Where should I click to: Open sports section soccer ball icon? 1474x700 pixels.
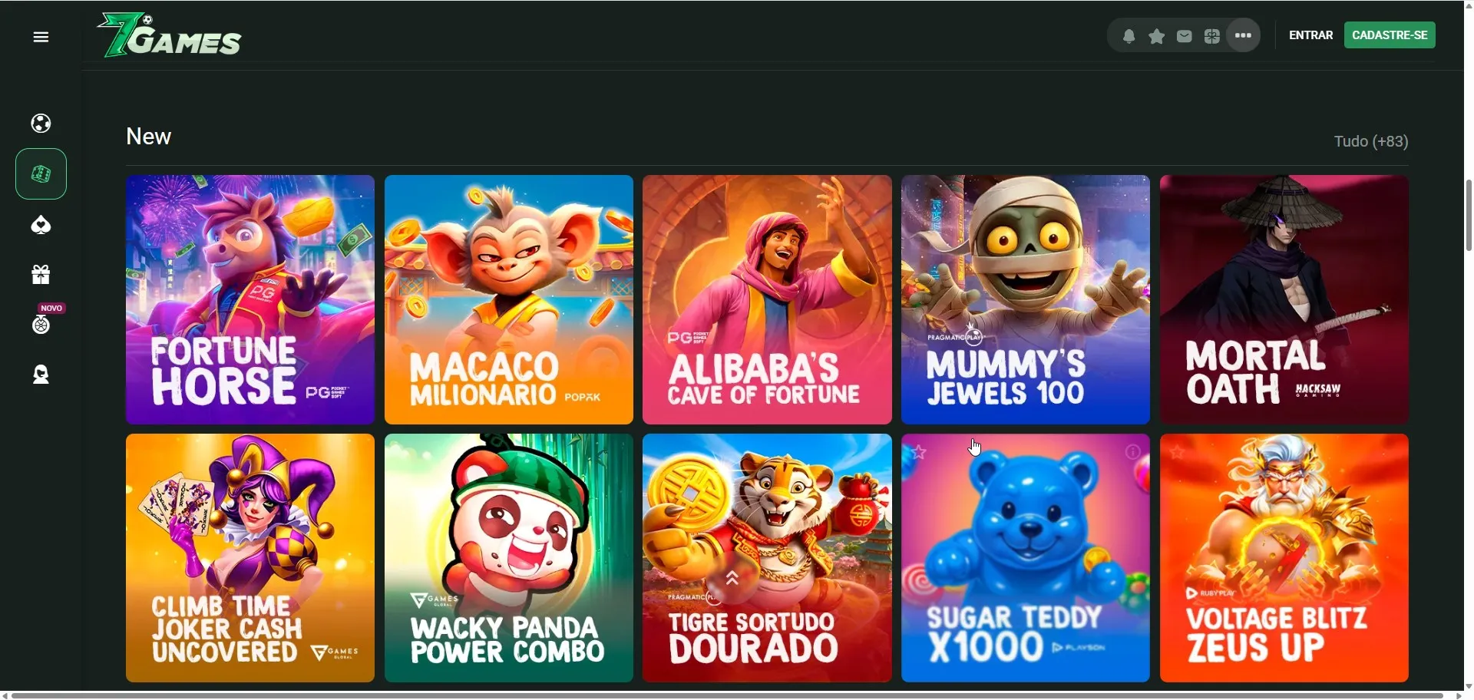click(x=41, y=124)
